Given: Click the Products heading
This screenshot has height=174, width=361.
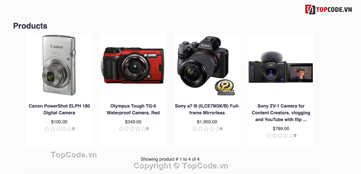Looking at the screenshot, I should (x=30, y=26).
